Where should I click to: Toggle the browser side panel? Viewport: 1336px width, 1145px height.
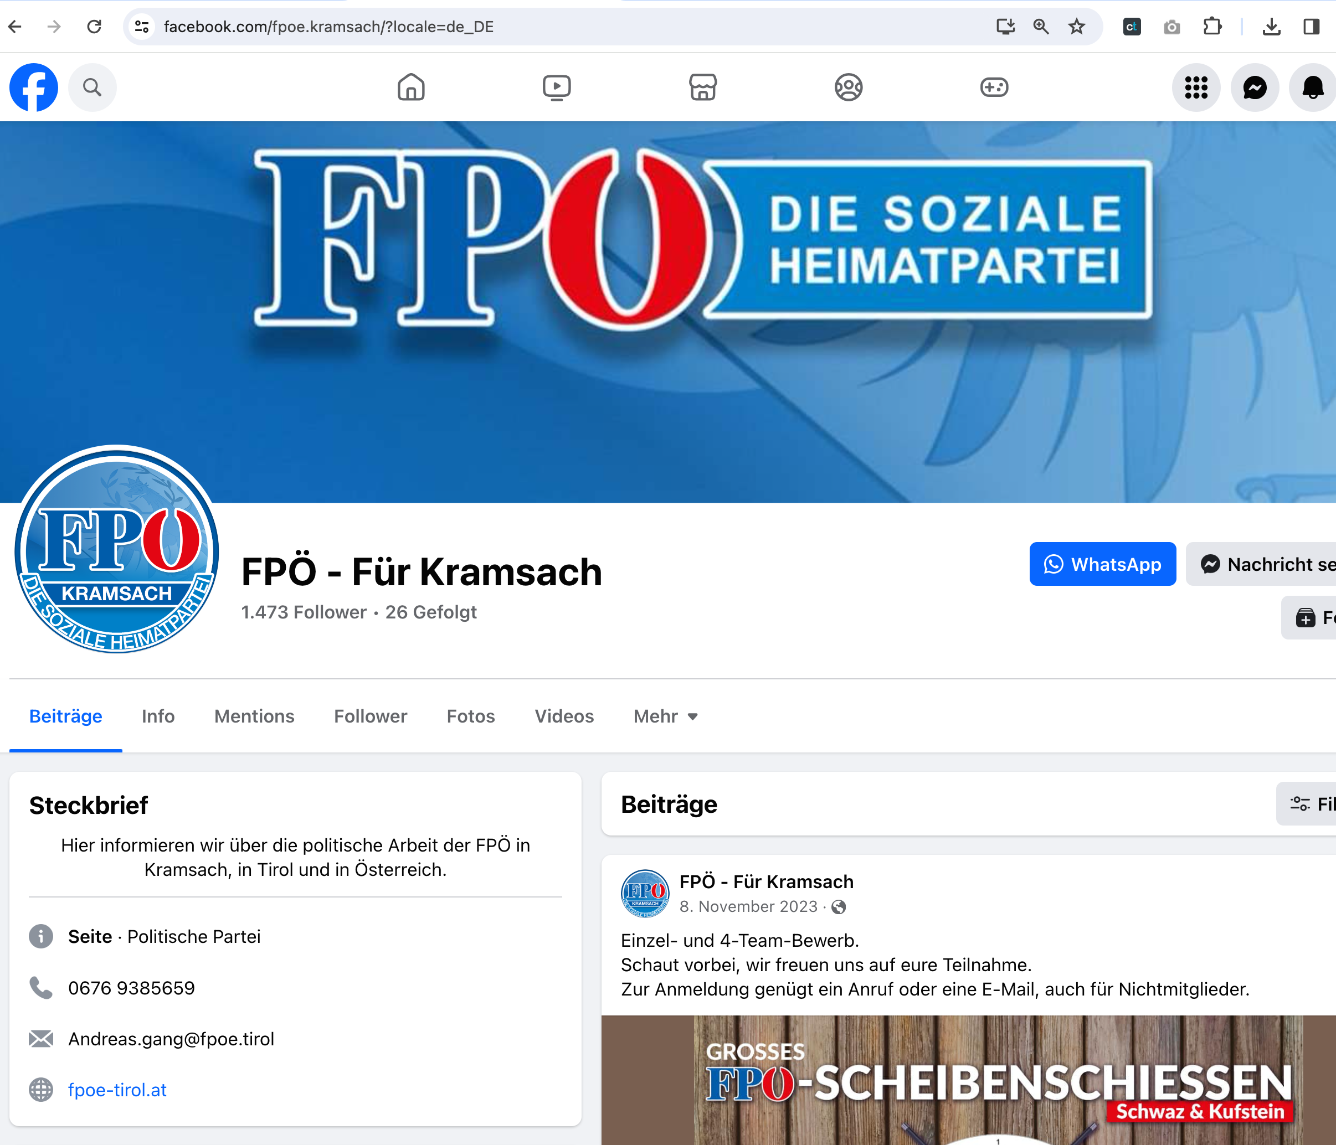(x=1311, y=27)
